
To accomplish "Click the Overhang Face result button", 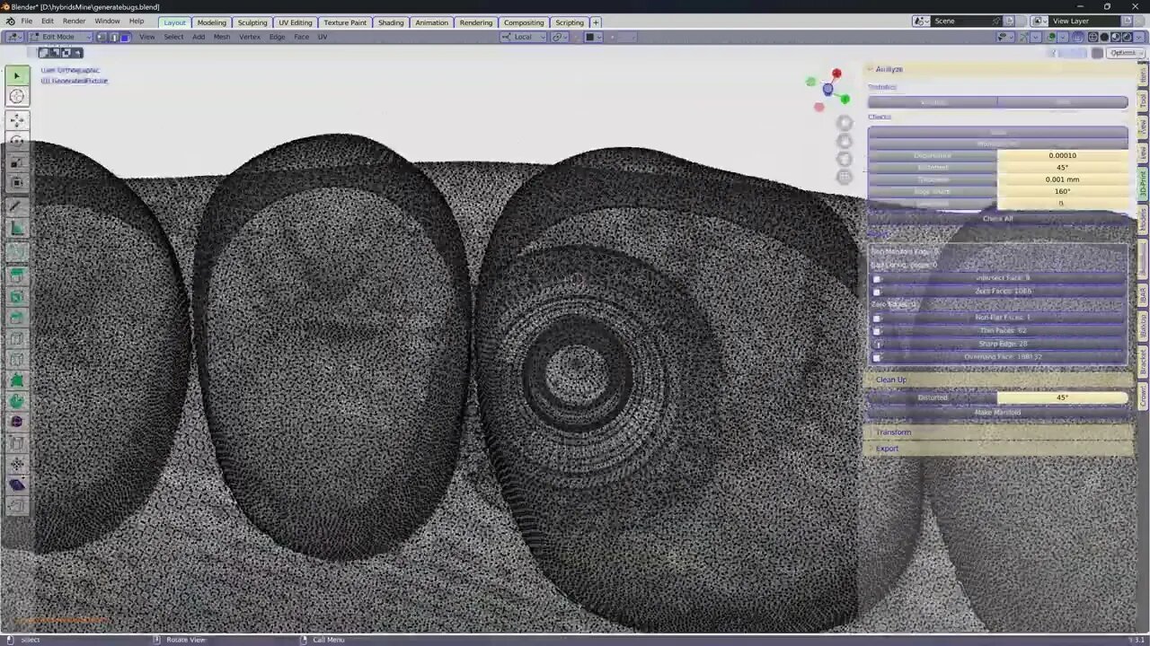I will click(1004, 357).
